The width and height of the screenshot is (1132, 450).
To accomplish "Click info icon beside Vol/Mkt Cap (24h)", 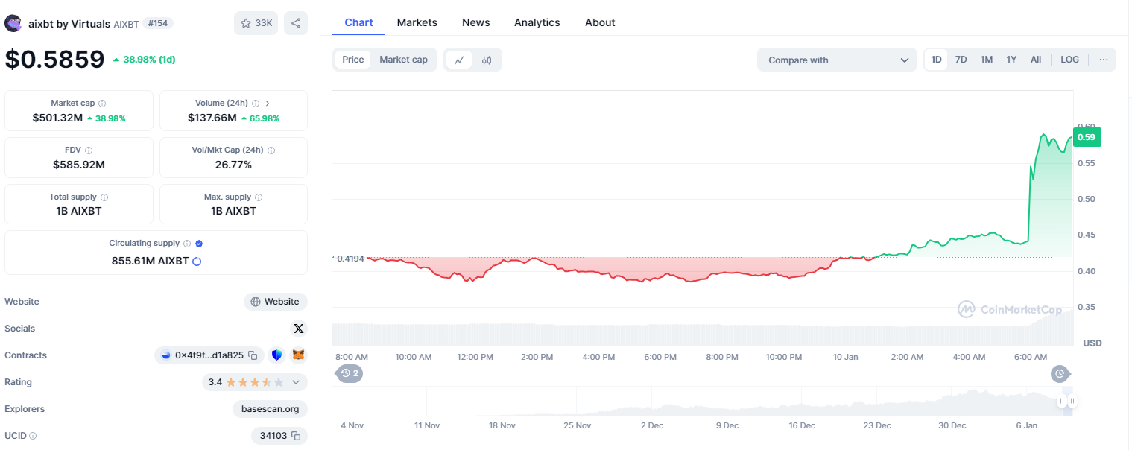I will tap(271, 150).
